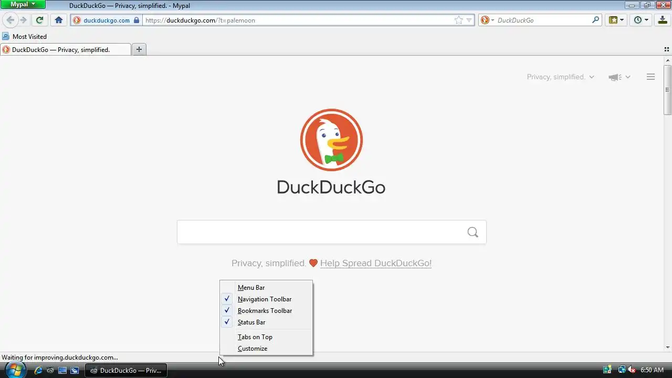Click the DuckDuckGo duck logo
Viewport: 672px width, 378px height.
point(331,140)
